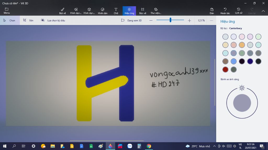
Task: Open the Menu folder icon
Action: point(7,11)
